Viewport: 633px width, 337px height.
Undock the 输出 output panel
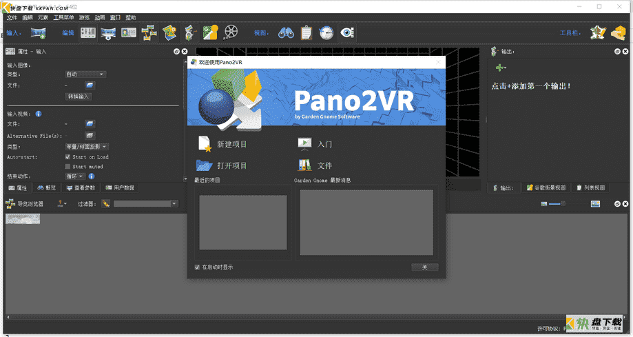617,51
